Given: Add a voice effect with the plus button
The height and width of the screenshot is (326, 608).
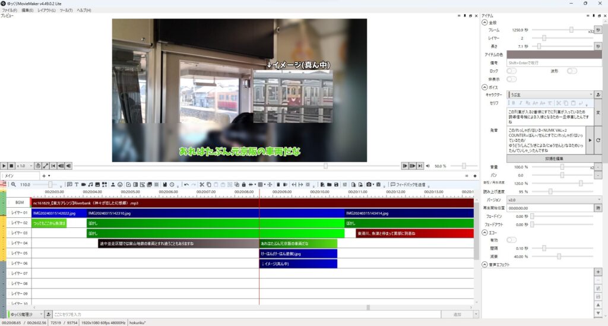Looking at the screenshot, I should click(598, 271).
